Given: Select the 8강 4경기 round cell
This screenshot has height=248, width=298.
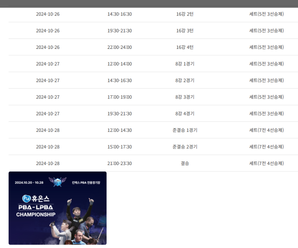Looking at the screenshot, I should pos(185,114).
